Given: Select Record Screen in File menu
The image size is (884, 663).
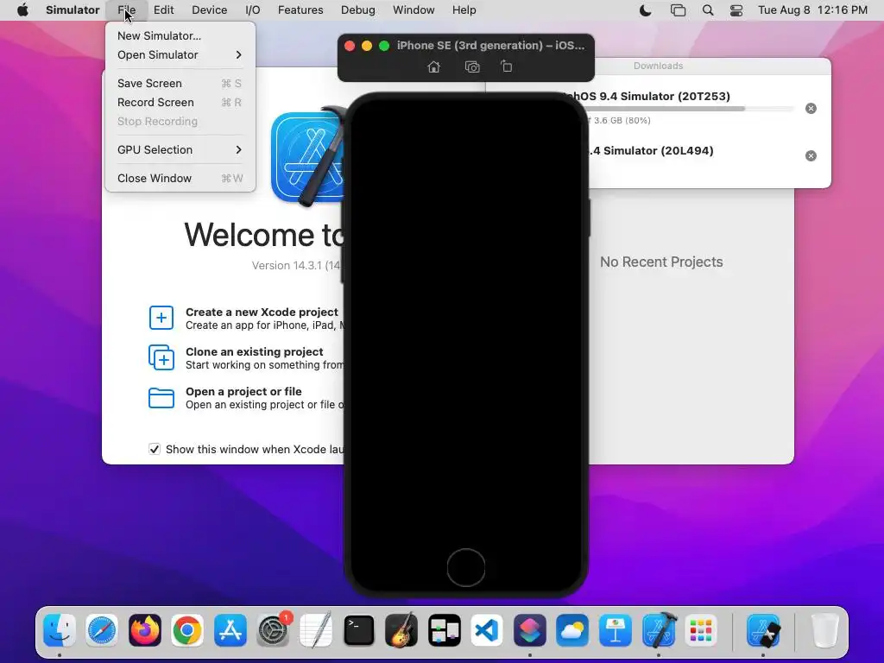Looking at the screenshot, I should coord(180,102).
